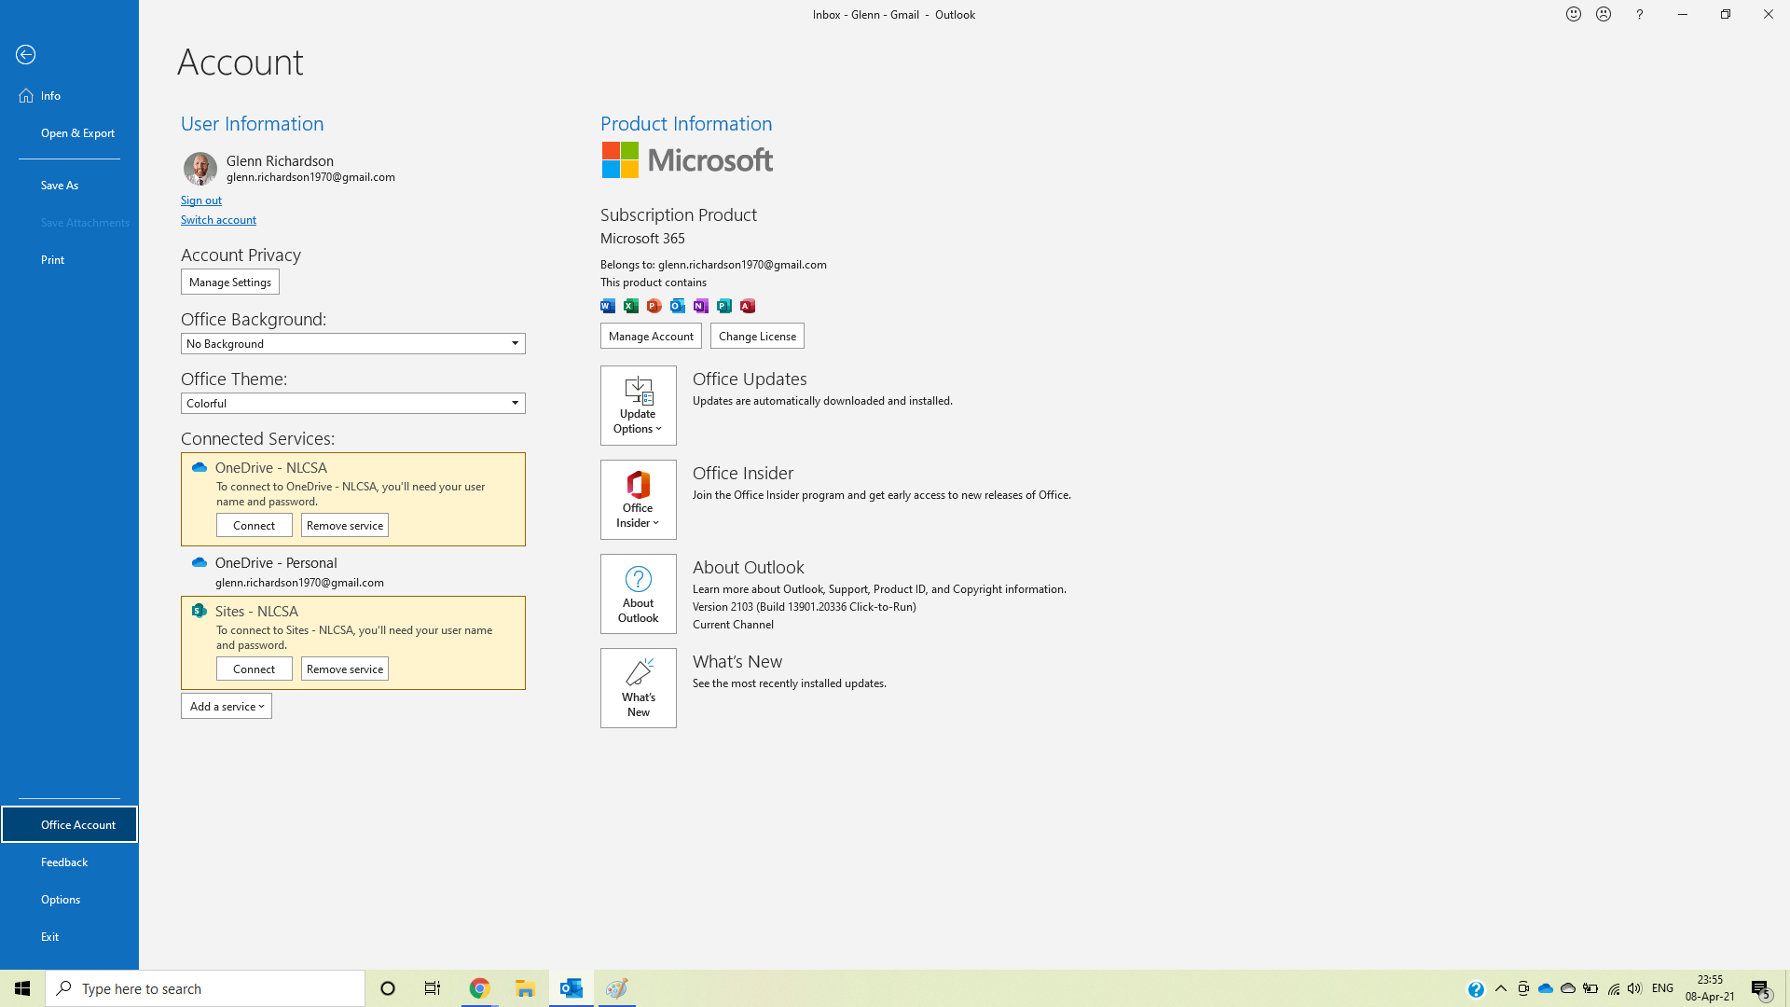Click the Microsoft logo
The height and width of the screenshot is (1007, 1790).
click(x=687, y=160)
